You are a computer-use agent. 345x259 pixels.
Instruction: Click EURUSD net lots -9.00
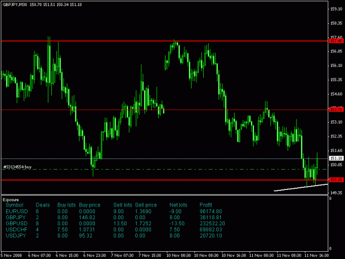pyautogui.click(x=176, y=212)
